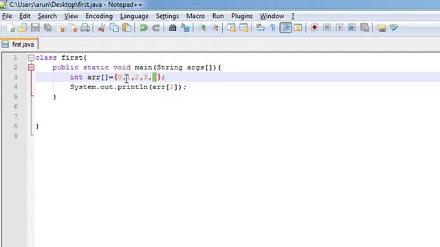440x247 pixels.
Task: Click the closing brace on line 8
Action: [x=37, y=126]
